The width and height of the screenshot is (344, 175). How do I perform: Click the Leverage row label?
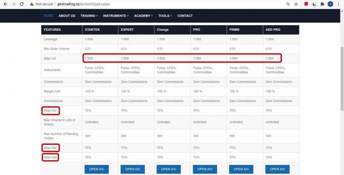point(50,39)
